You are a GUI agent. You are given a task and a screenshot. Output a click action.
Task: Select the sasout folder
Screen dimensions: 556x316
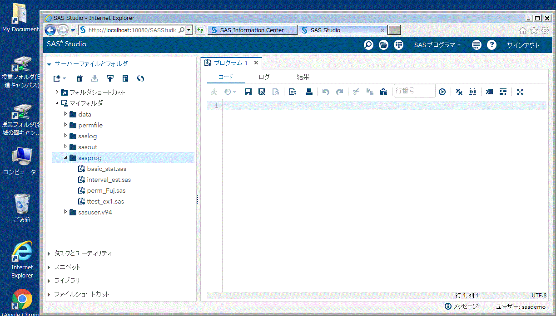click(x=87, y=147)
